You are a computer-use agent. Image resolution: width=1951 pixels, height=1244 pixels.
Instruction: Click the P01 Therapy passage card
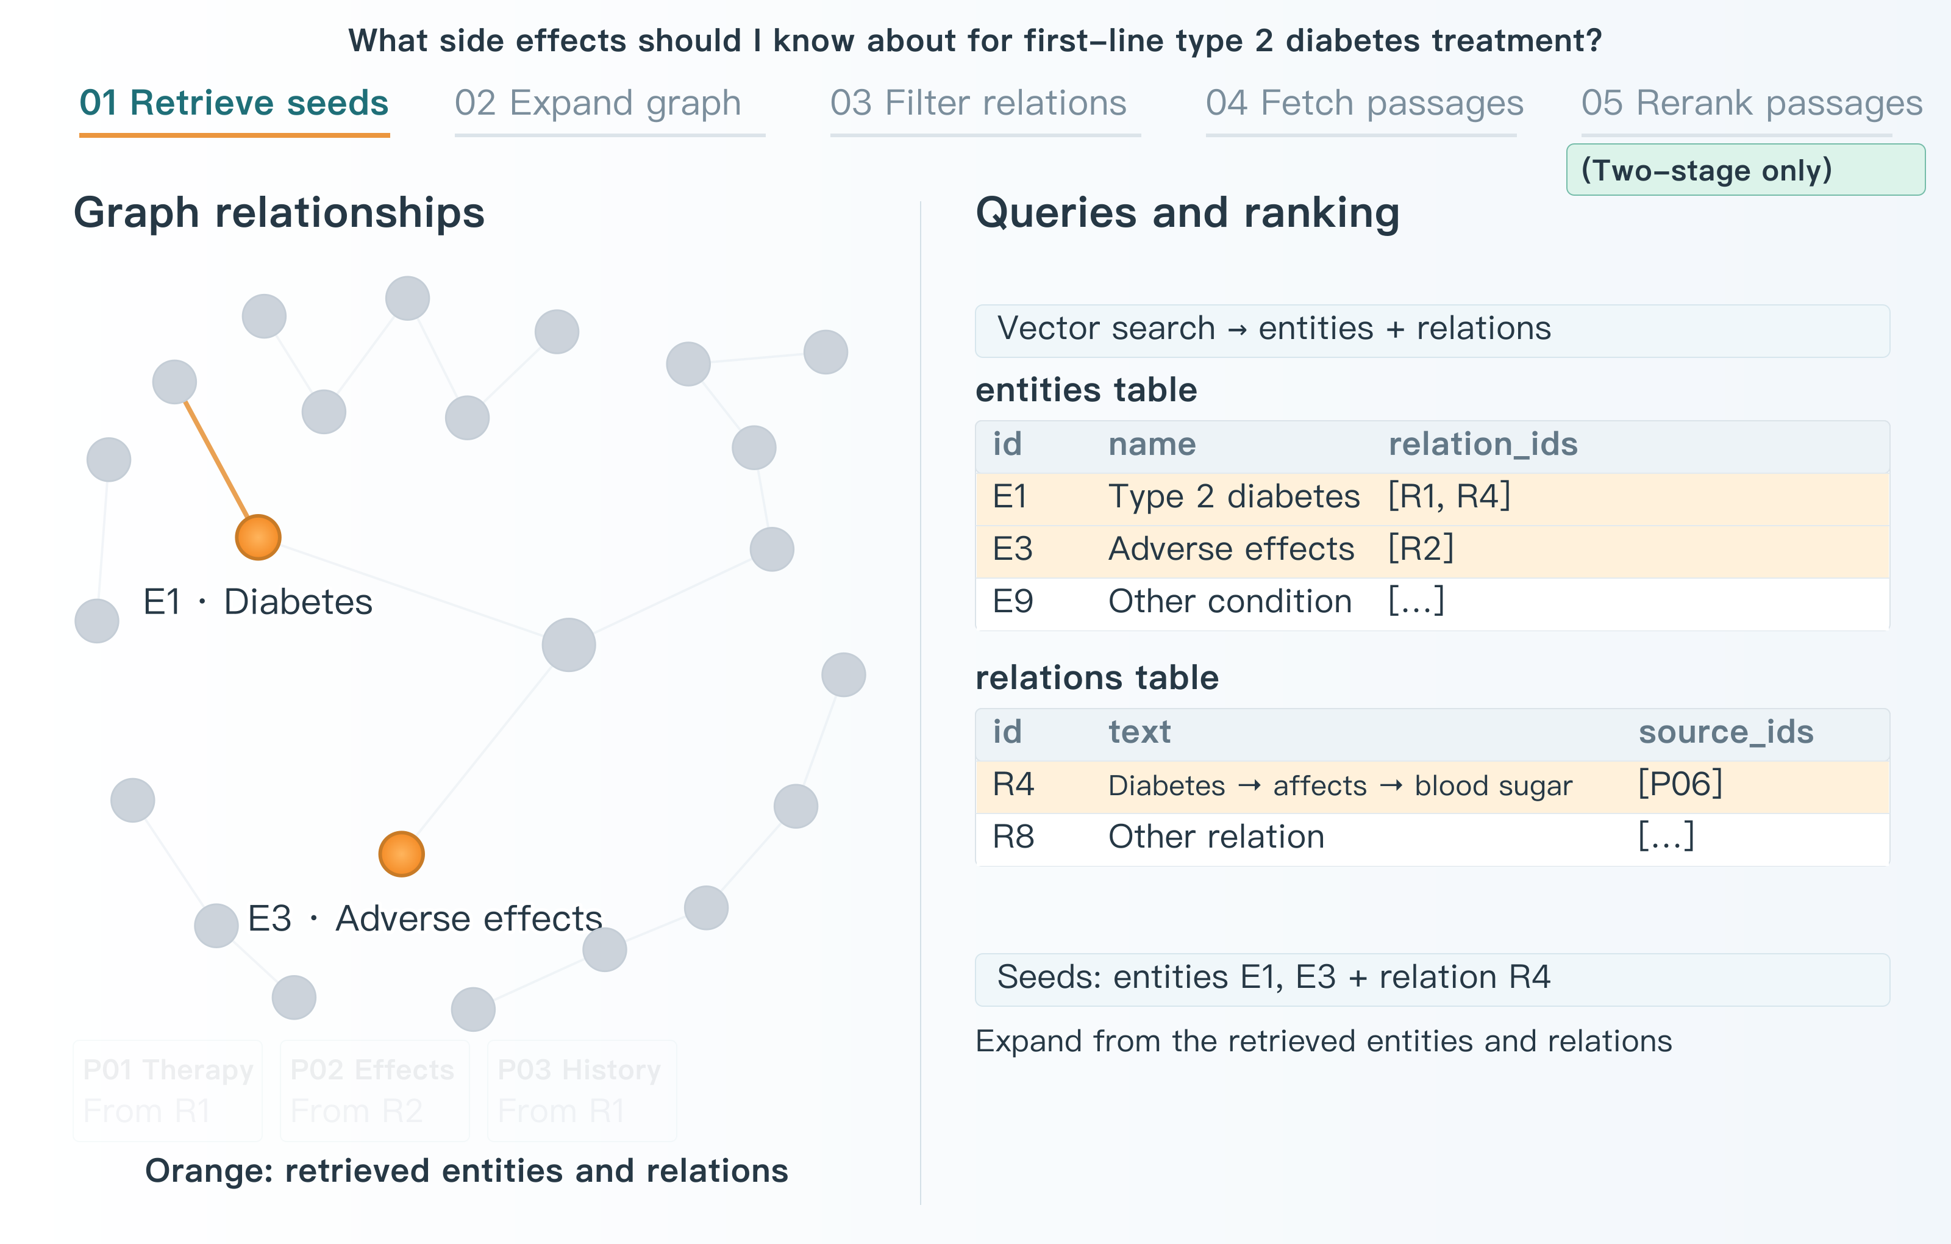(168, 1091)
